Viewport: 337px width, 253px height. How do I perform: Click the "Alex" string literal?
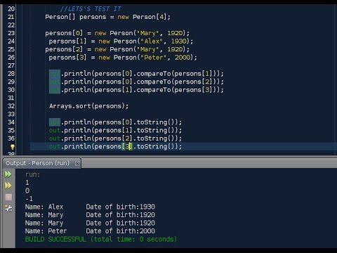point(152,41)
